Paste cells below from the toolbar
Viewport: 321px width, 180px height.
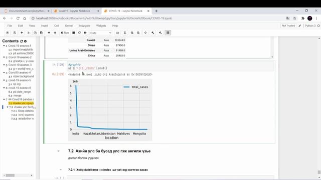[x=41, y=32]
